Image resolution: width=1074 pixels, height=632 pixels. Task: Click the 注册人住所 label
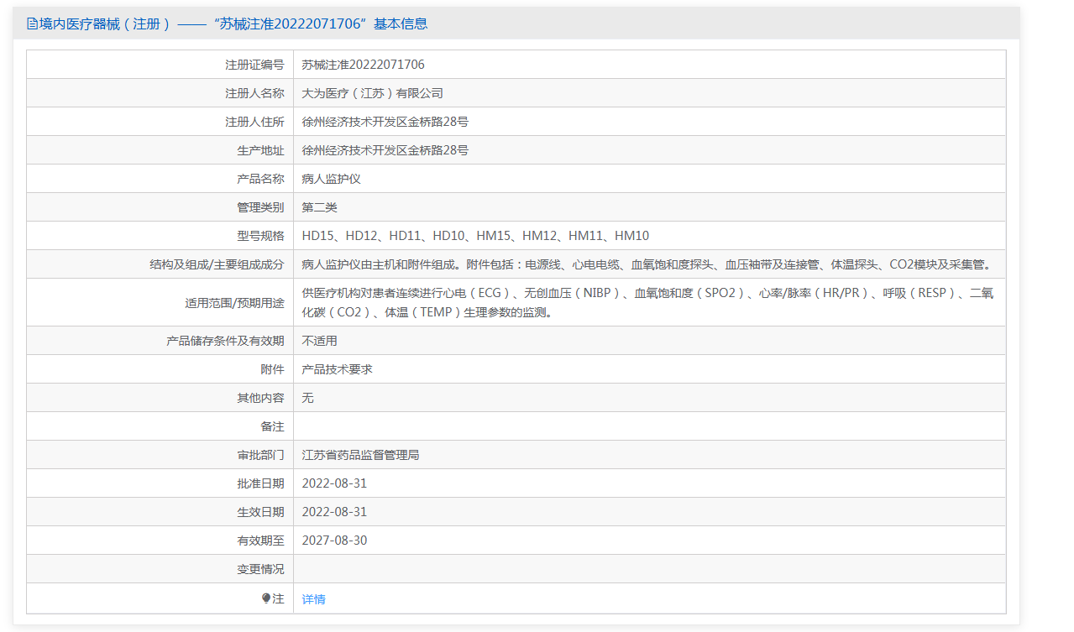point(254,122)
